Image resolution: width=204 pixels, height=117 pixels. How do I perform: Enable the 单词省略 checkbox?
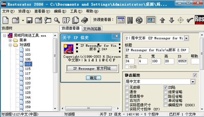click(x=165, y=100)
